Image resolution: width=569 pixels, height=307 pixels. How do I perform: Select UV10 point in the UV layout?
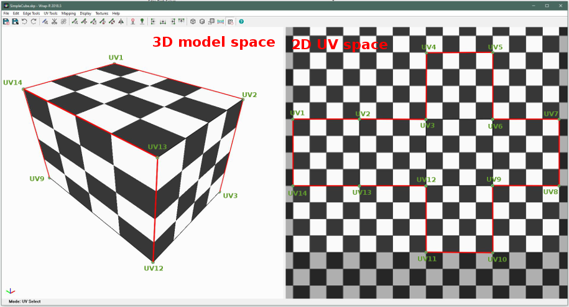pyautogui.click(x=493, y=252)
